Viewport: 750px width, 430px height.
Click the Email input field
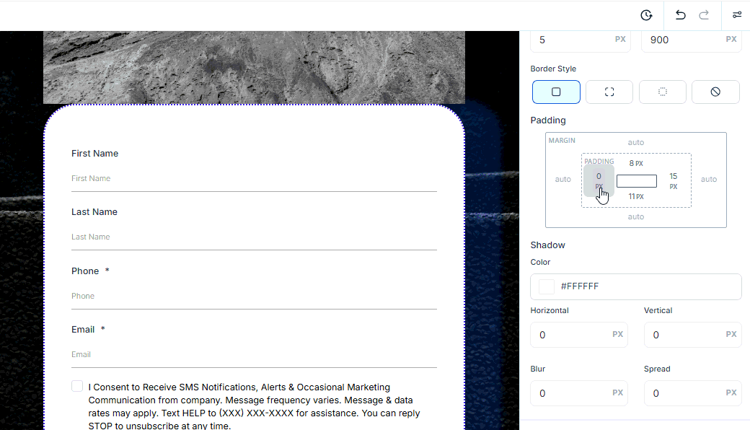(x=253, y=354)
